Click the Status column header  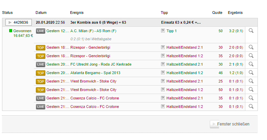[x=7, y=13]
